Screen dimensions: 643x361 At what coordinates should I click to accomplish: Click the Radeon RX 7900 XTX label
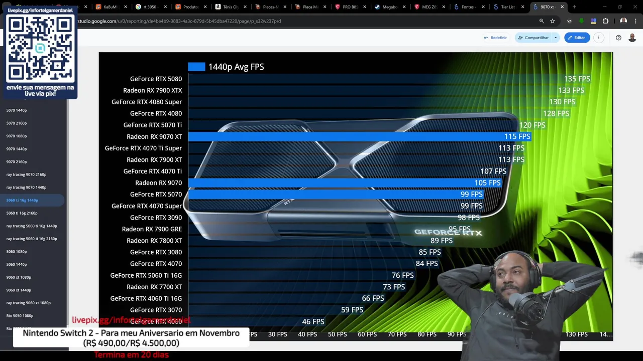click(x=153, y=90)
